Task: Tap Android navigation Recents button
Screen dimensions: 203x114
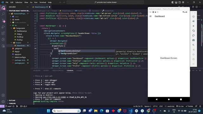Action: pos(181,99)
